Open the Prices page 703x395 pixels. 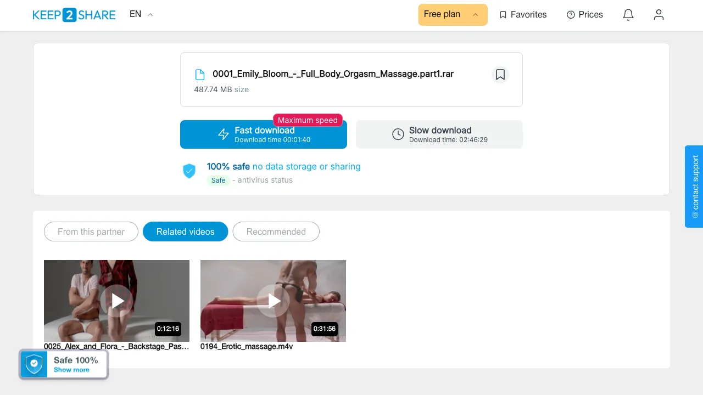(x=585, y=15)
